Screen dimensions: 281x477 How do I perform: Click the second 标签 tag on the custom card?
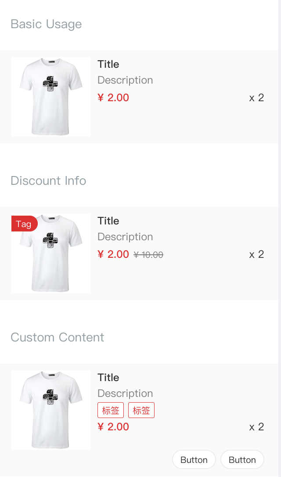pyautogui.click(x=141, y=410)
